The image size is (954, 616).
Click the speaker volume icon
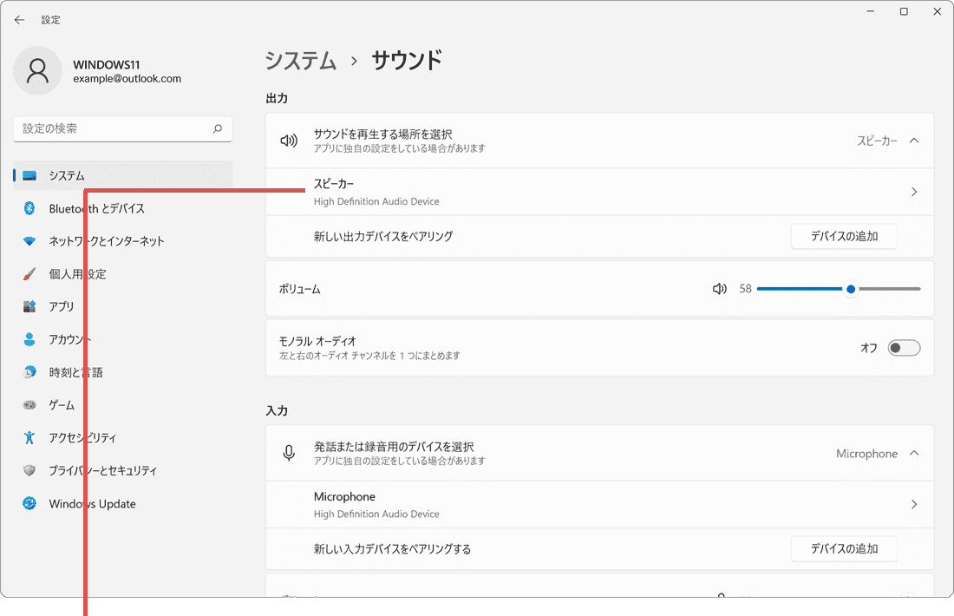(x=719, y=289)
